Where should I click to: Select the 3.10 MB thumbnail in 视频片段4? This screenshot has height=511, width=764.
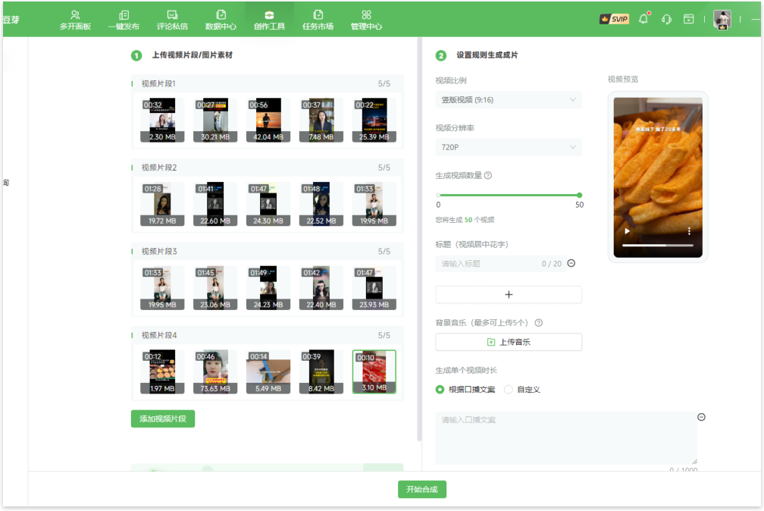click(x=374, y=371)
